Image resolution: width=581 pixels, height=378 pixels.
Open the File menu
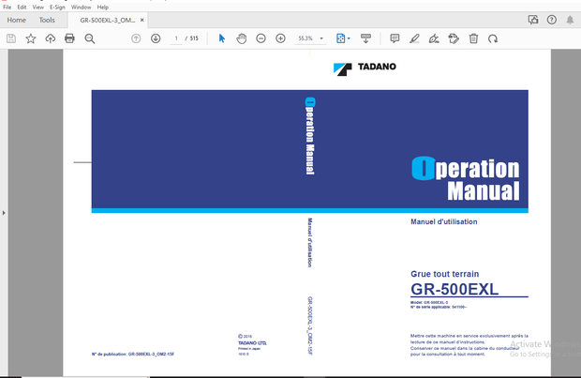7,8
